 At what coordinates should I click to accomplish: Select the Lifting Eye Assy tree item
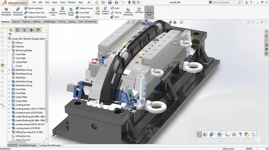click(23, 136)
